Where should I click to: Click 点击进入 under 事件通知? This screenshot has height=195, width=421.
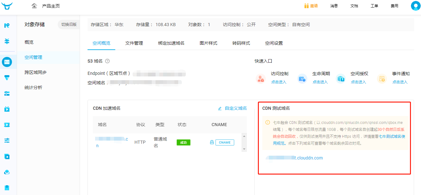pos(400,82)
